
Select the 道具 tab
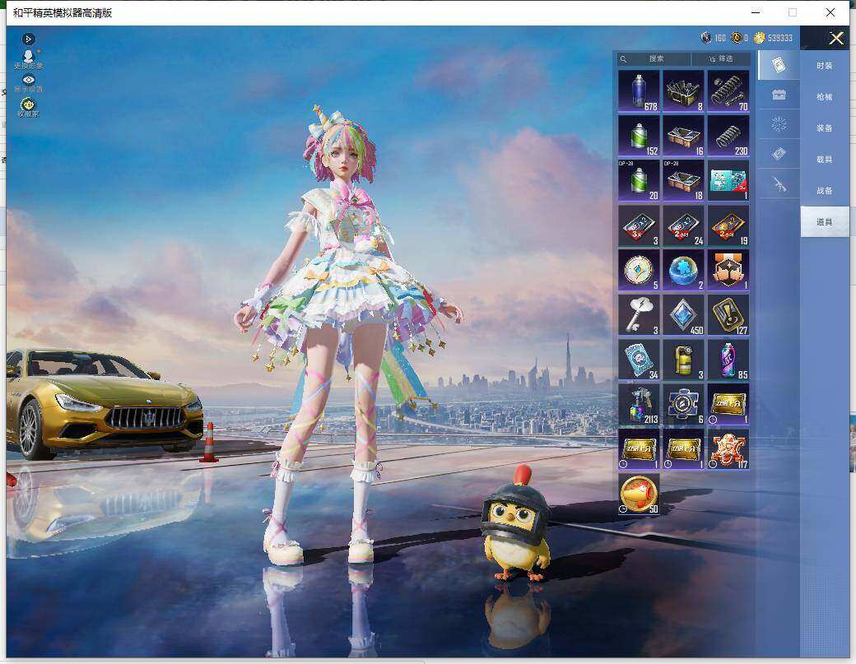point(825,222)
